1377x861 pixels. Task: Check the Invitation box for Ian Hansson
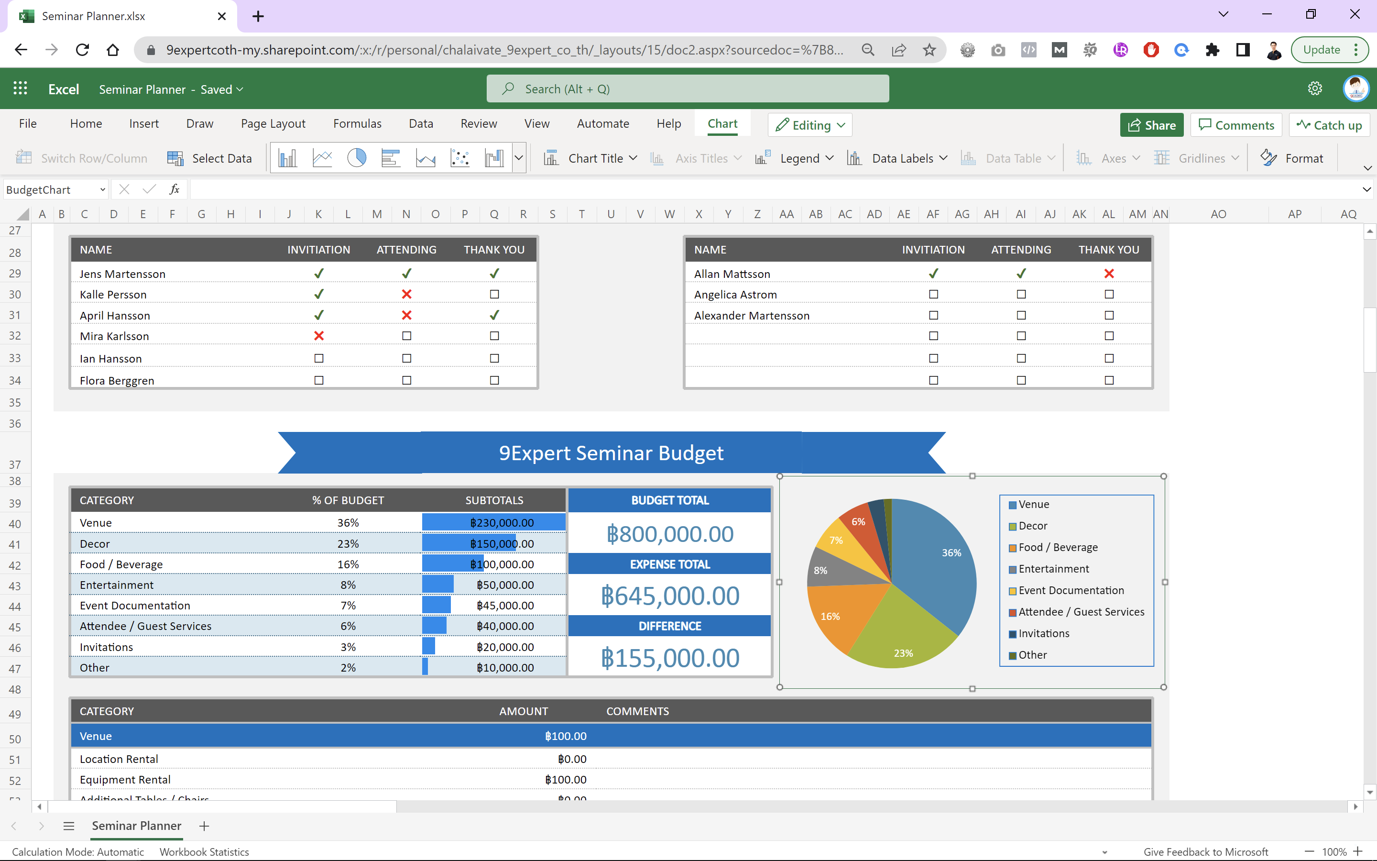click(x=318, y=358)
